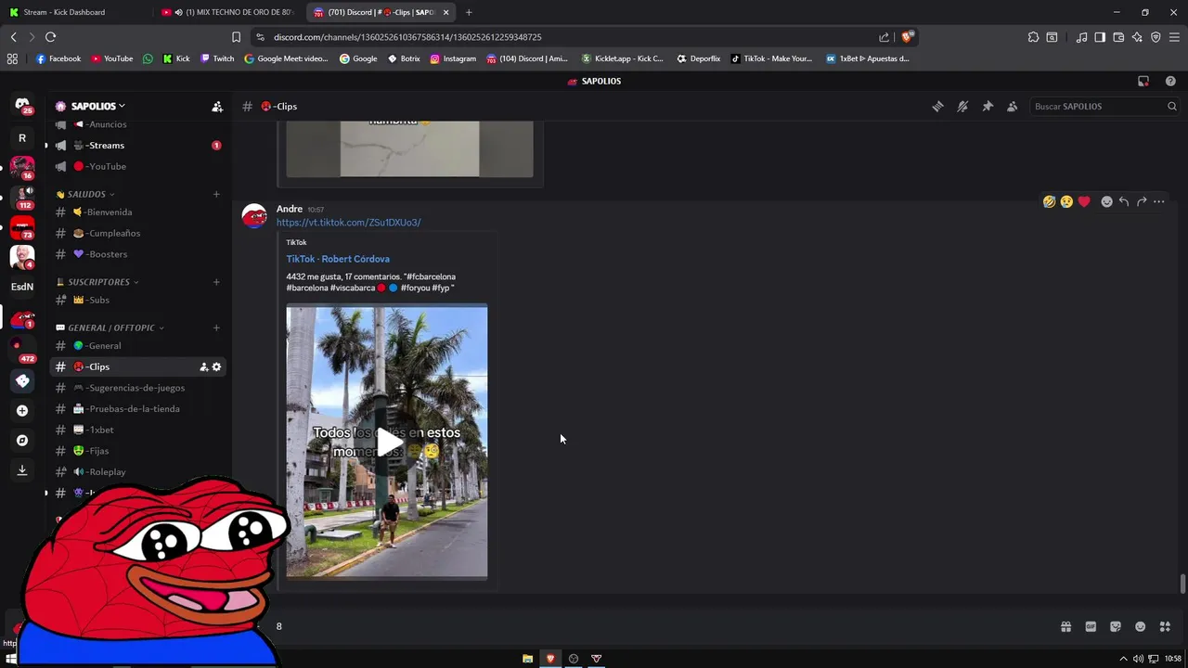
Task: Open apps launcher icon in message bar
Action: (x=1166, y=626)
